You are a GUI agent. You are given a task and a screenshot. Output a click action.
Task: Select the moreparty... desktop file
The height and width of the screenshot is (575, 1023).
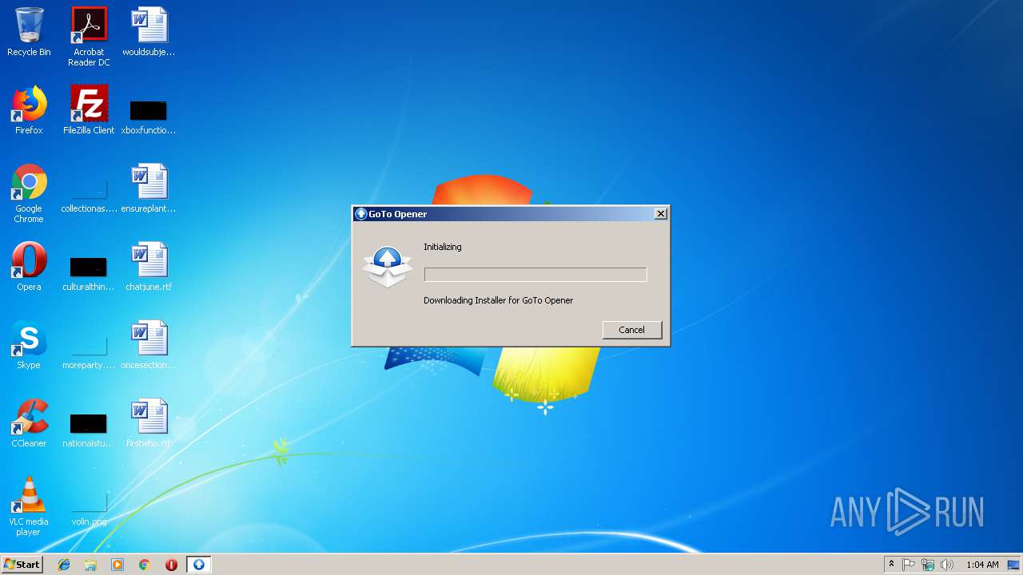[89, 353]
